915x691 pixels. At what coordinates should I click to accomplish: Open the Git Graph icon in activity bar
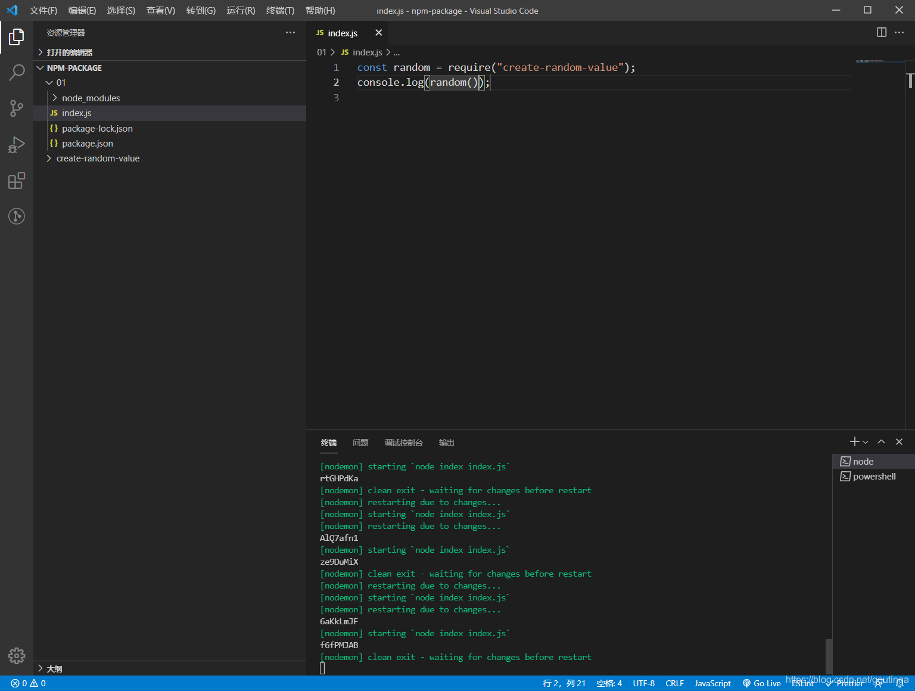[17, 216]
